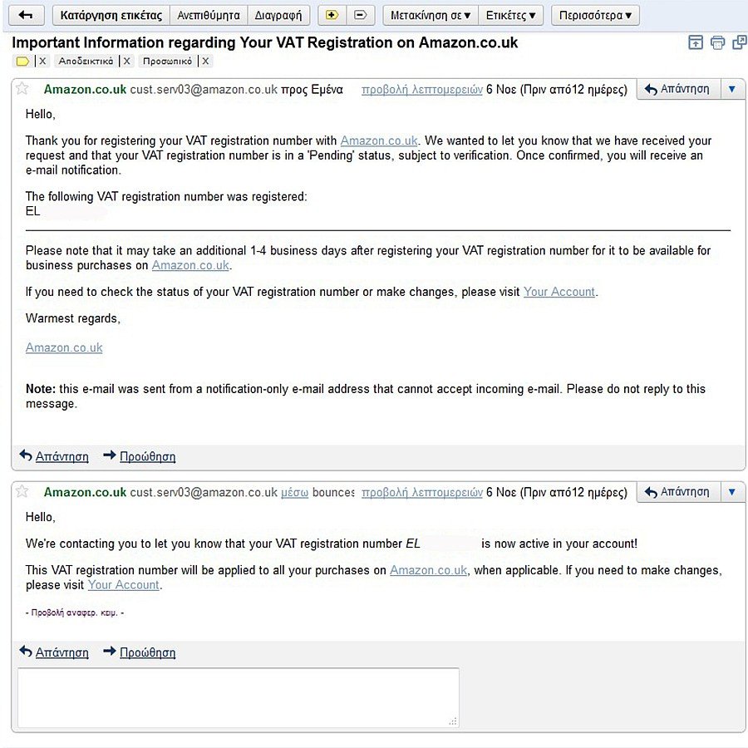The height and width of the screenshot is (748, 748).
Task: Click into the quick reply text box
Action: pos(238,696)
